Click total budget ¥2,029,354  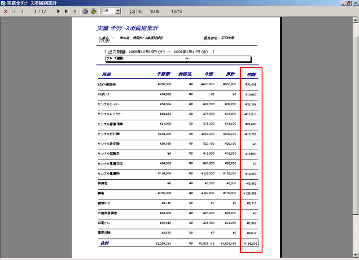163,243
